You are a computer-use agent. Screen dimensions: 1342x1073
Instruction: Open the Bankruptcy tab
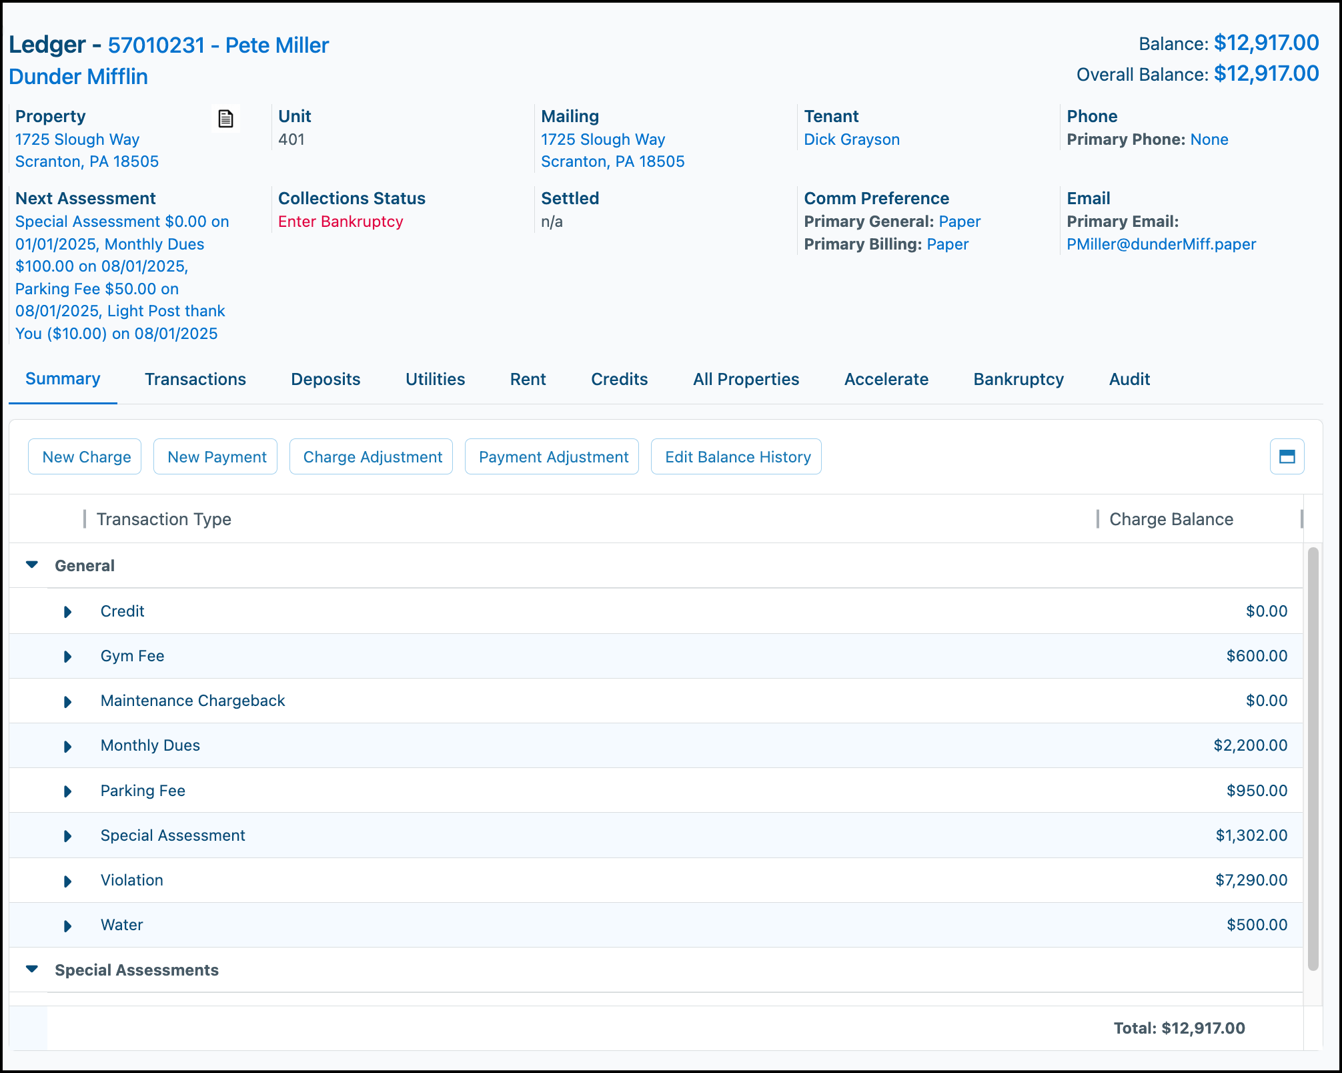[1018, 379]
